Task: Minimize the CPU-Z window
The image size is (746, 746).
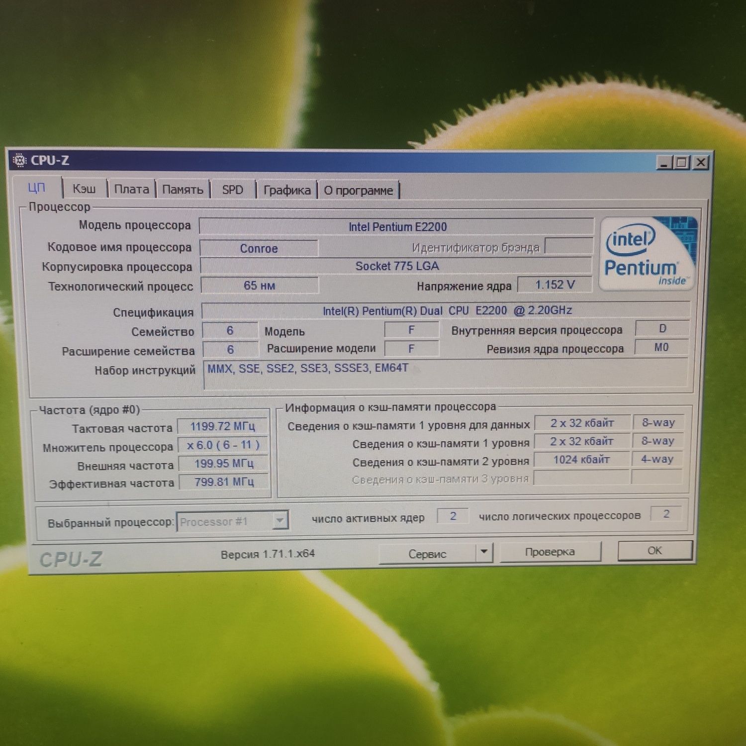Action: (x=663, y=163)
